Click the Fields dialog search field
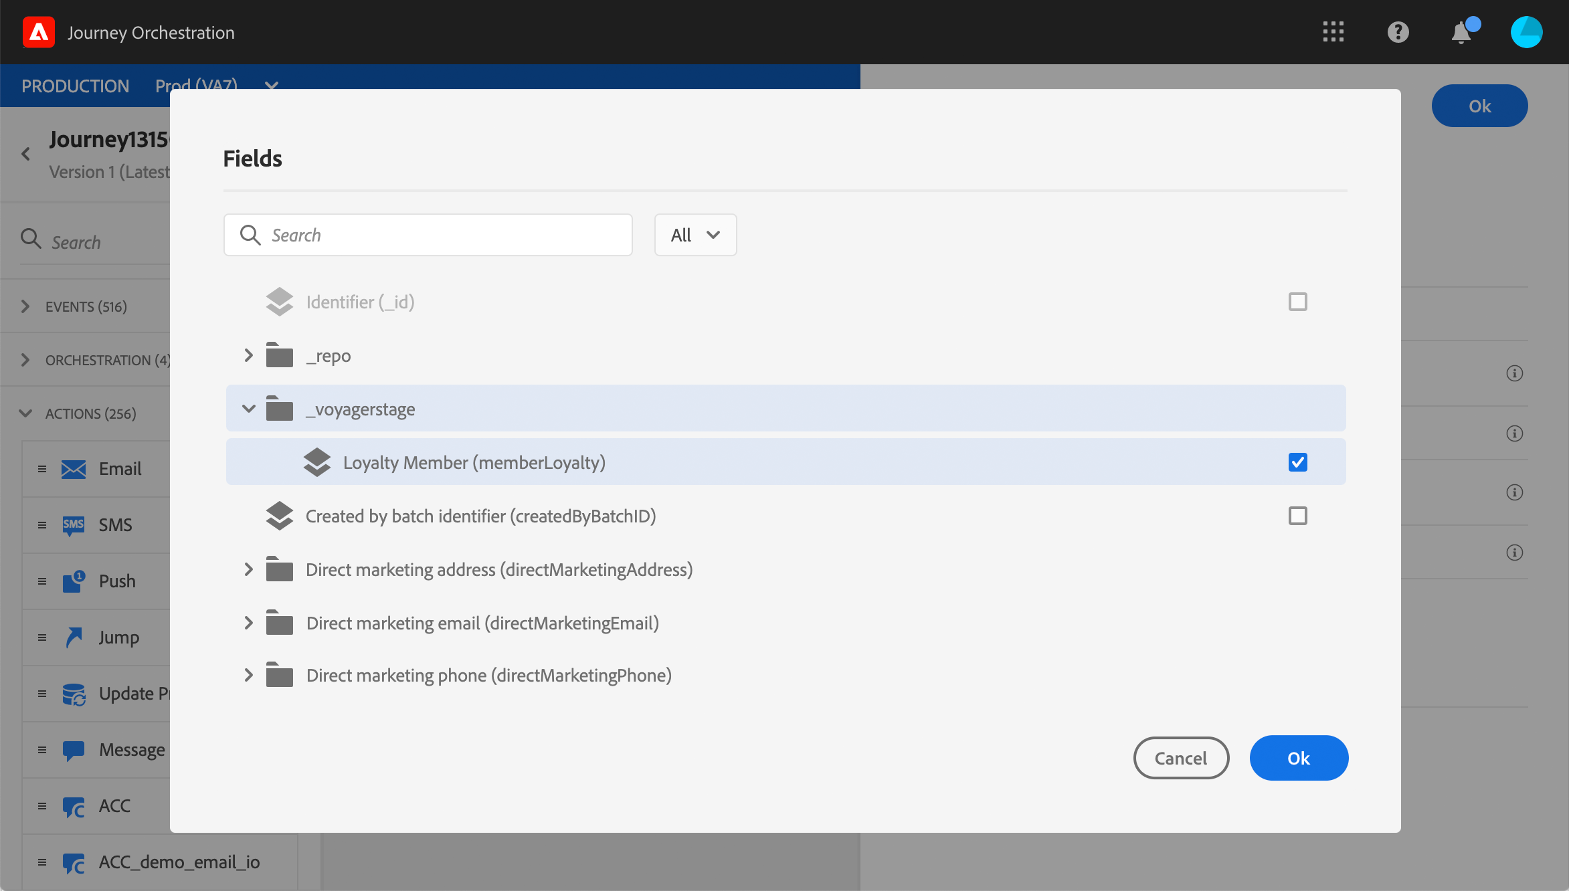Viewport: 1569px width, 891px height. pos(442,235)
